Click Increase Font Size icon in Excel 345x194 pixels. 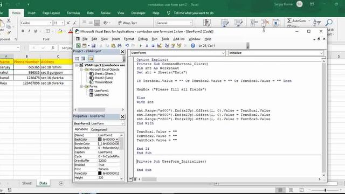68,23
